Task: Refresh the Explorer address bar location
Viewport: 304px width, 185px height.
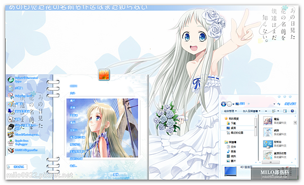Action: coord(279,104)
